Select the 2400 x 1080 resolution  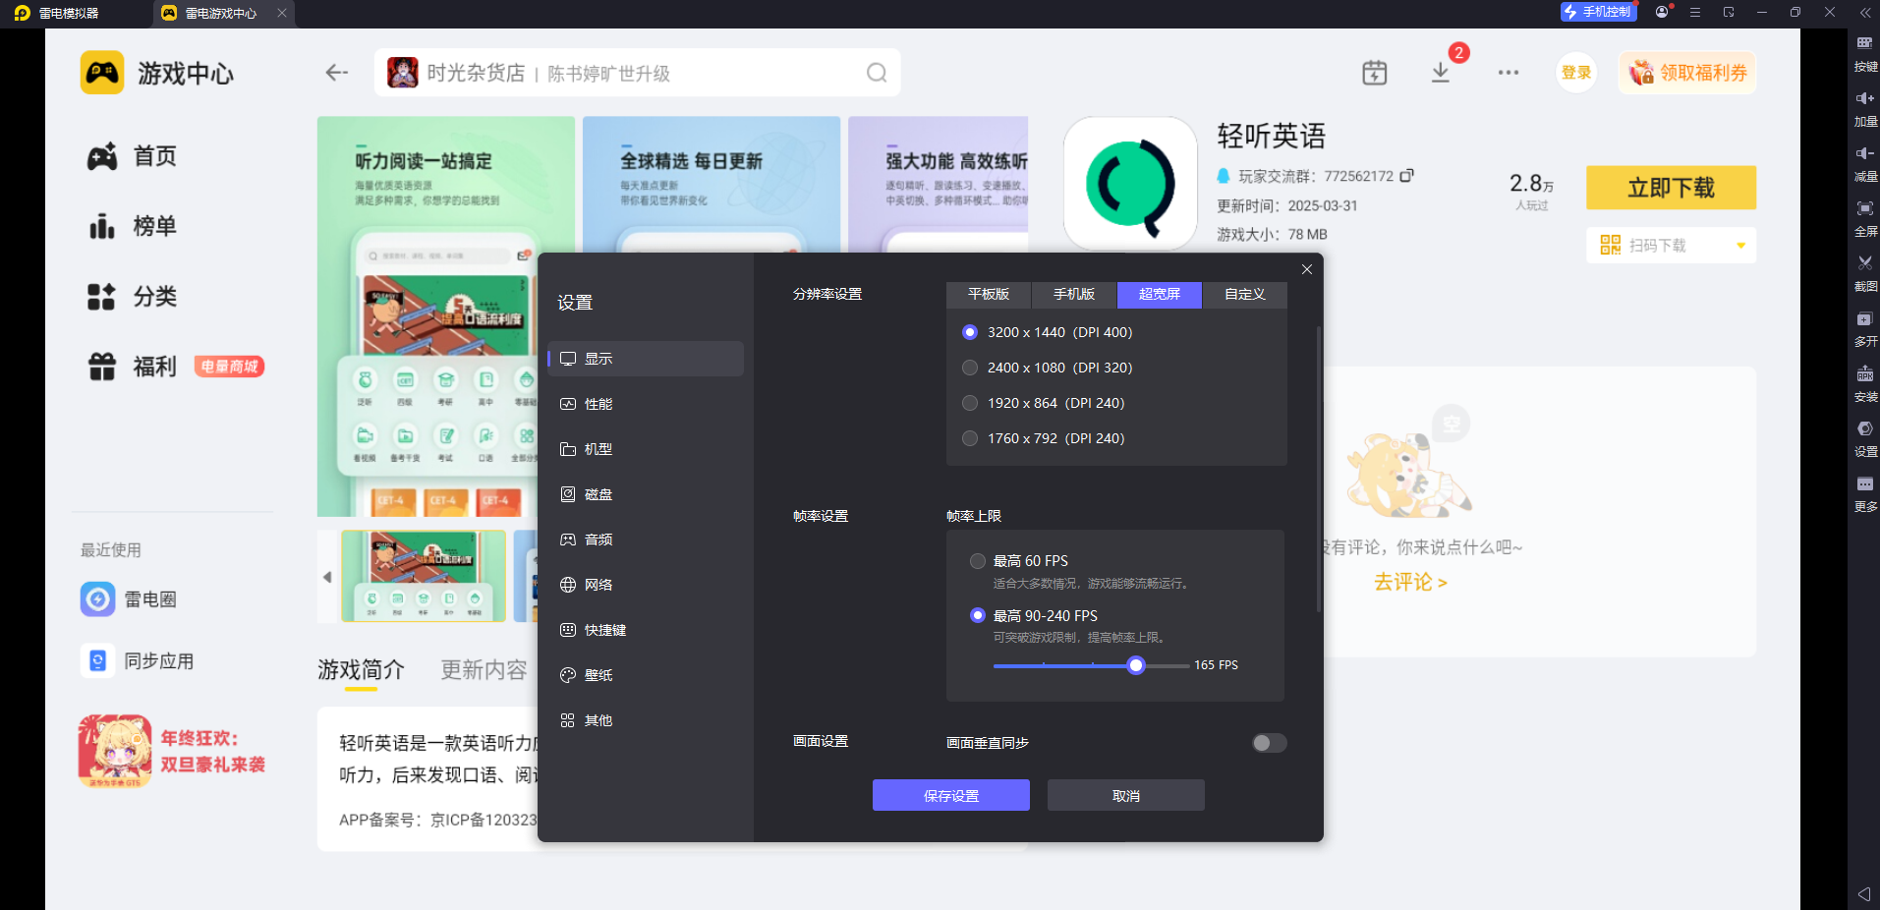(x=970, y=368)
